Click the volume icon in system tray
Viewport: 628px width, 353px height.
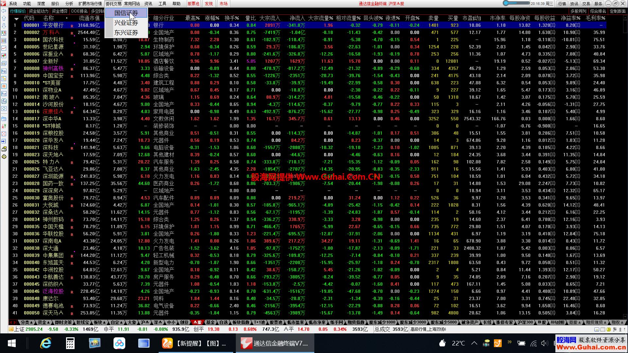tap(544, 343)
